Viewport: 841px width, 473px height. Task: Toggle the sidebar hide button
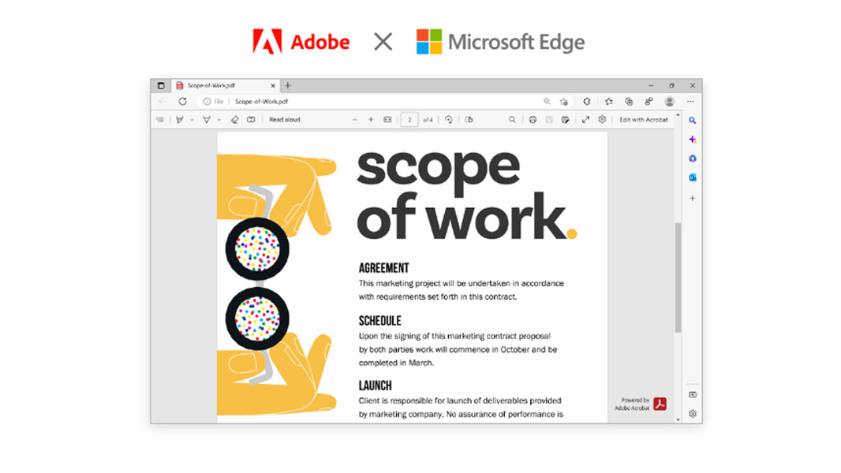tap(693, 395)
